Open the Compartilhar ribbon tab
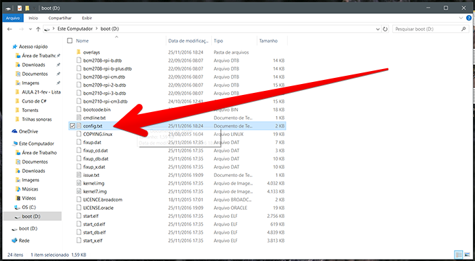 click(60, 18)
